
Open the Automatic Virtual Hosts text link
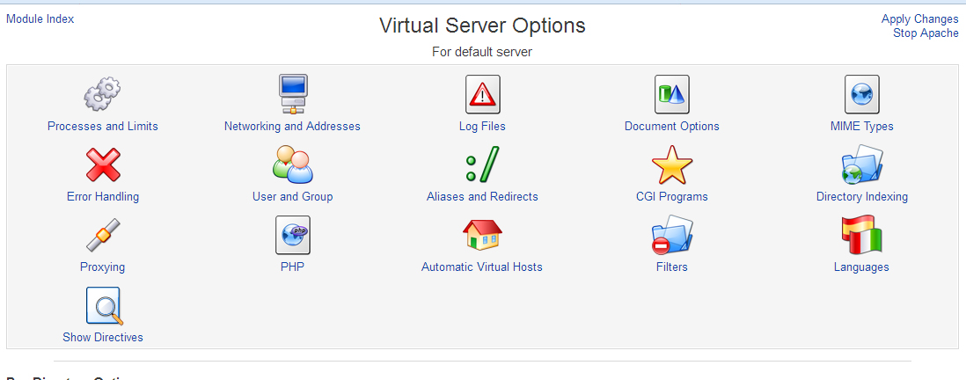482,267
